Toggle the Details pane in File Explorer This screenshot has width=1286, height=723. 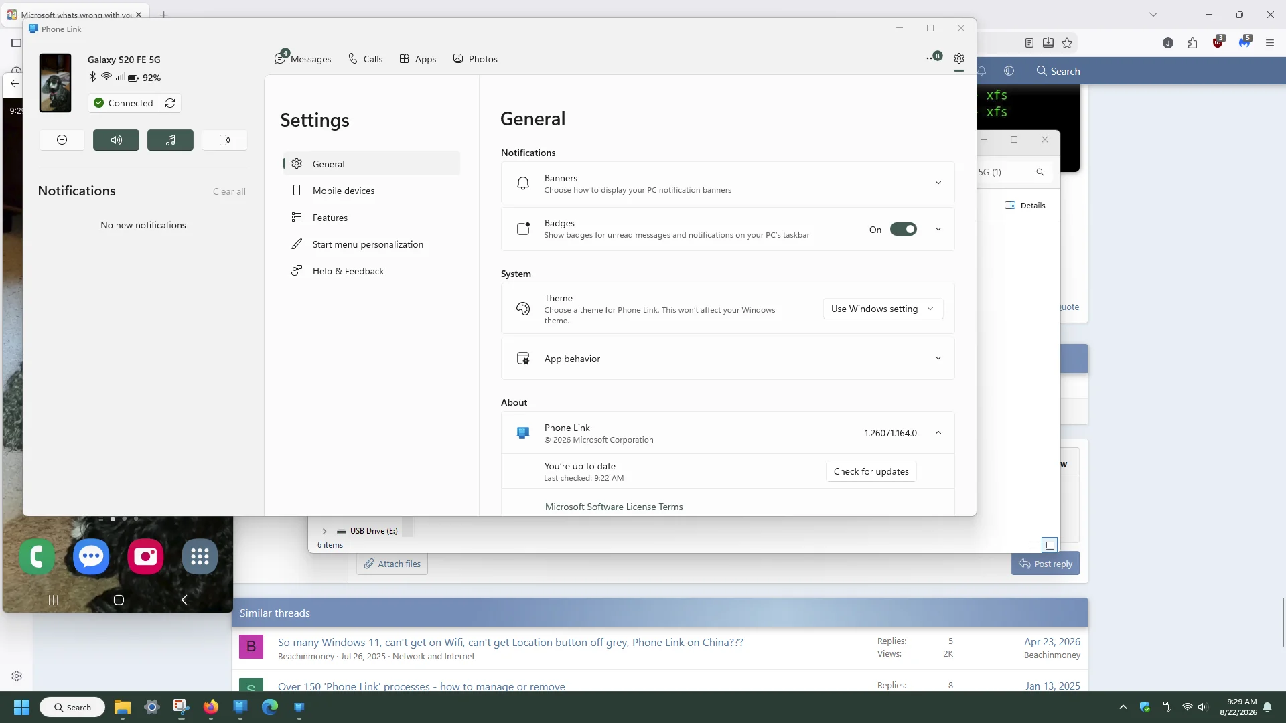[1025, 206]
